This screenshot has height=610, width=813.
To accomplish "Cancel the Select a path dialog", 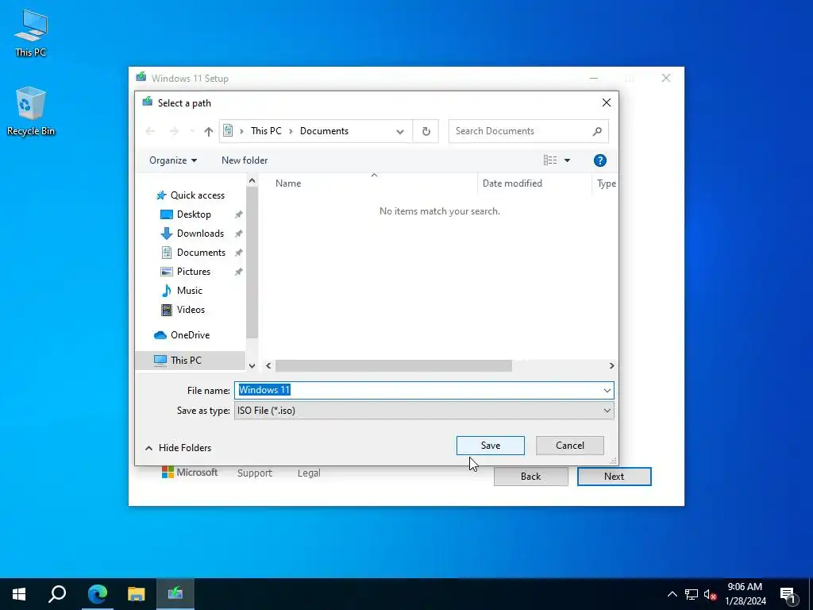I will click(570, 446).
